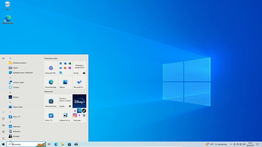Open the Solitaire & Casual Games tile

pos(65,116)
